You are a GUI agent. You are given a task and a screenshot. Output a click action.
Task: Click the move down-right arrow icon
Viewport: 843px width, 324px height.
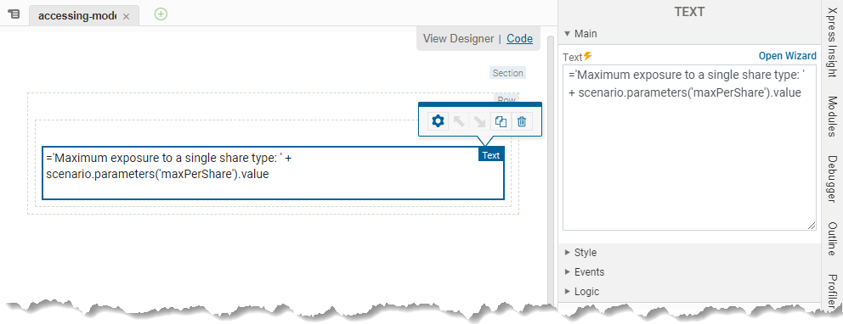[x=479, y=122]
